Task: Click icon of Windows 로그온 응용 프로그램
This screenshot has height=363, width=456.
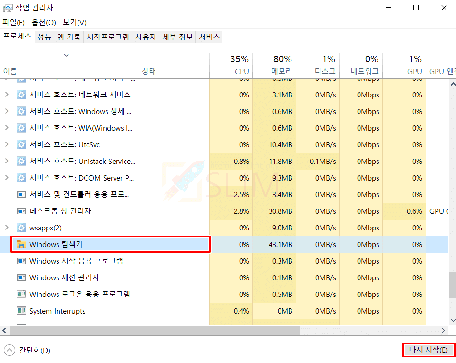Action: tap(21, 294)
